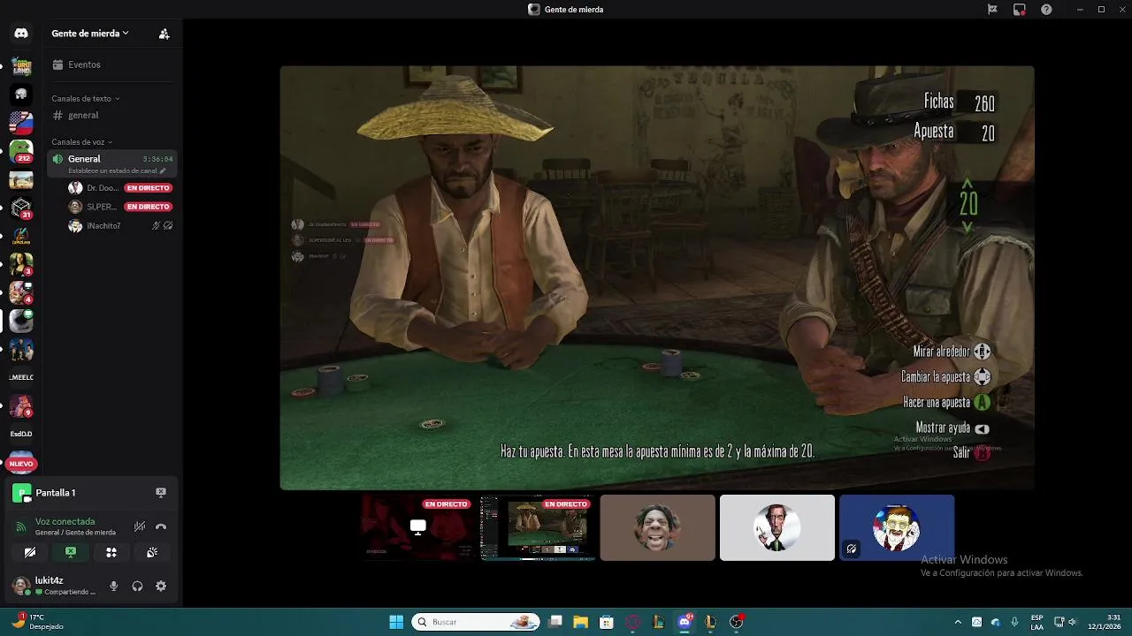This screenshot has width=1132, height=636.
Task: Select the poker game stream thumbnail
Action: (538, 527)
